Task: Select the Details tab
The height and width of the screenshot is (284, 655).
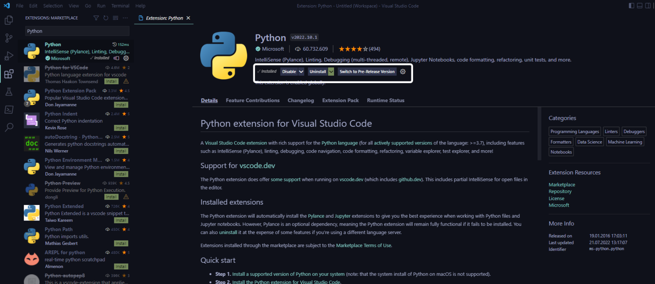Action: pyautogui.click(x=209, y=100)
